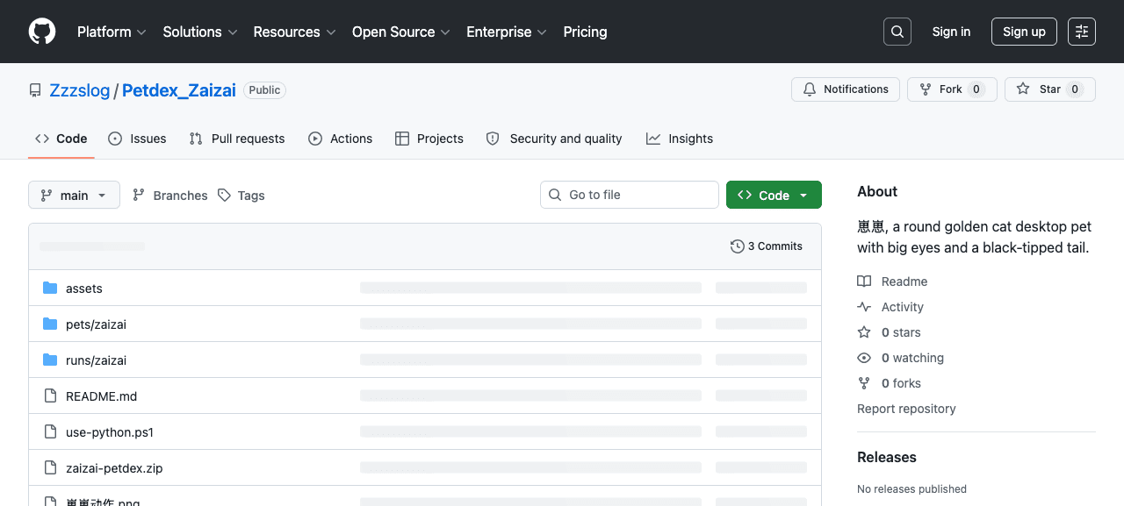
Task: Expand the Enterprise menu
Action: (507, 32)
